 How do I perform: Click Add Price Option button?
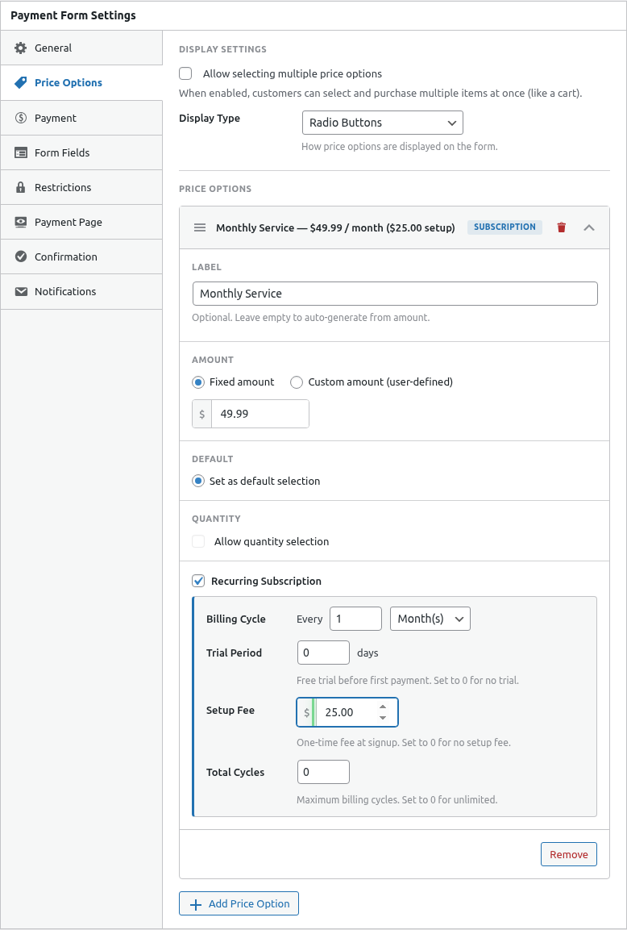(239, 903)
